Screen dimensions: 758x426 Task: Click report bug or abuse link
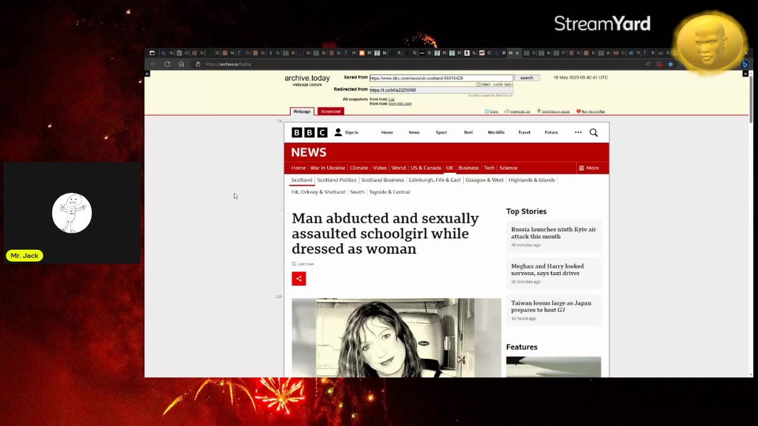pyautogui.click(x=554, y=111)
